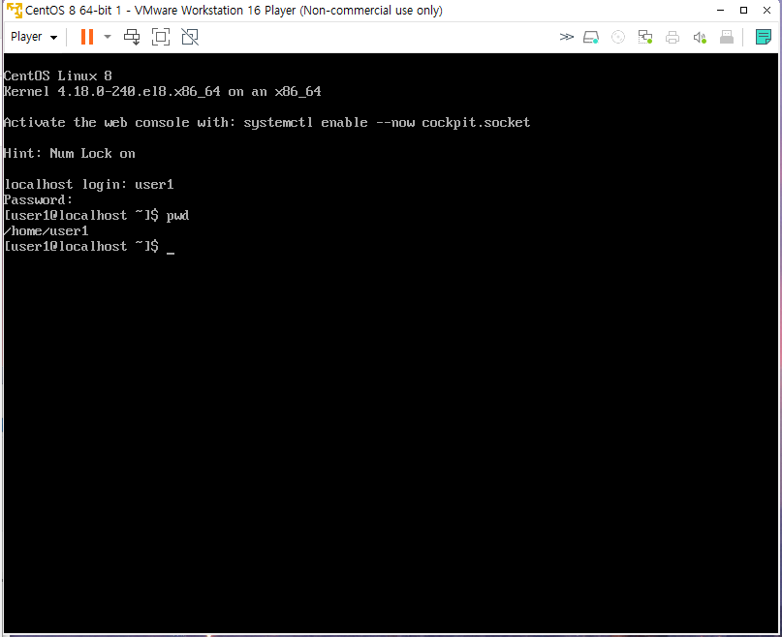Open the message log notes icon
This screenshot has width=782, height=637.
(x=763, y=37)
